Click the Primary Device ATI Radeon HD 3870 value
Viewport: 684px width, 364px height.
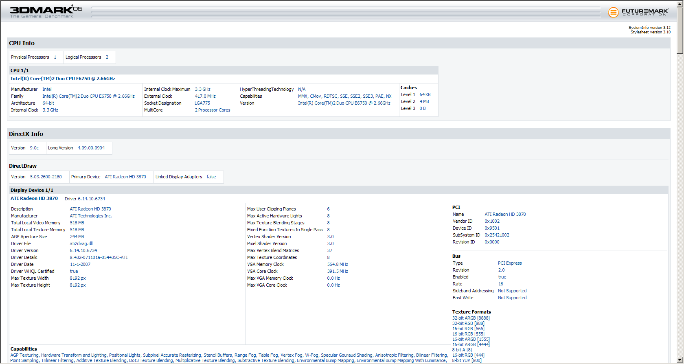click(x=125, y=177)
